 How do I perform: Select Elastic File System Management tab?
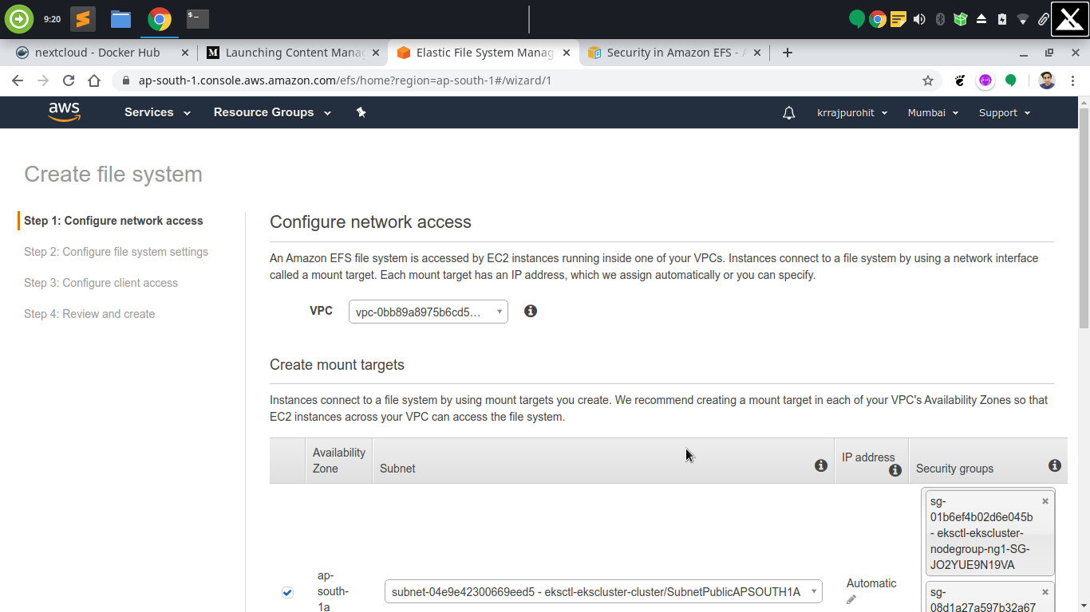click(x=483, y=53)
